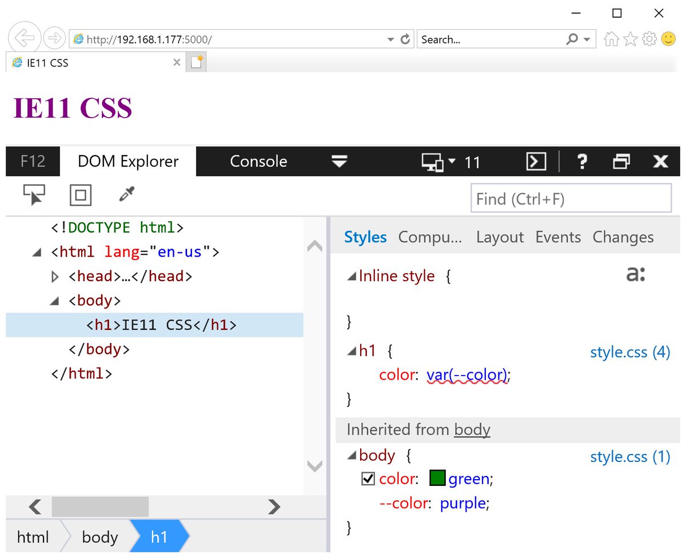Select body in breadcrumb bar
The width and height of the screenshot is (686, 558).
coord(99,537)
